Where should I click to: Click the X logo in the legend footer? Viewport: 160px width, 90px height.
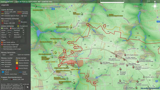point(27,87)
